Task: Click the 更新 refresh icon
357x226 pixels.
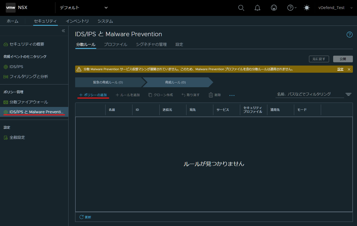Action: click(81, 217)
